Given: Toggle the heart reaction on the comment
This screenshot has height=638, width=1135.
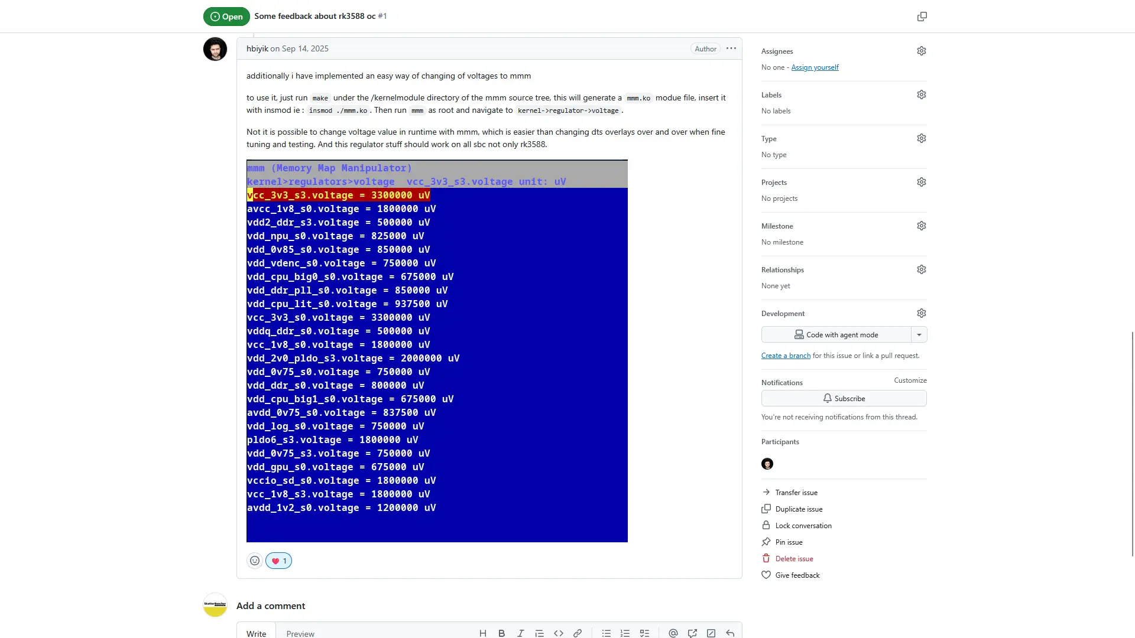Looking at the screenshot, I should [x=278, y=561].
